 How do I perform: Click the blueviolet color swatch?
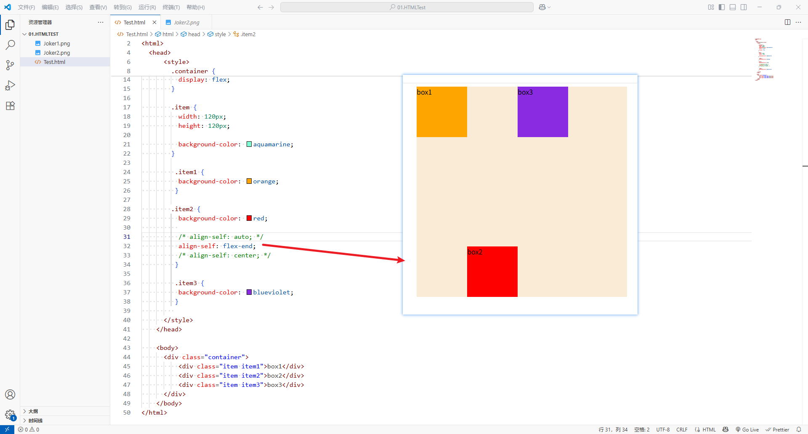[x=249, y=292]
